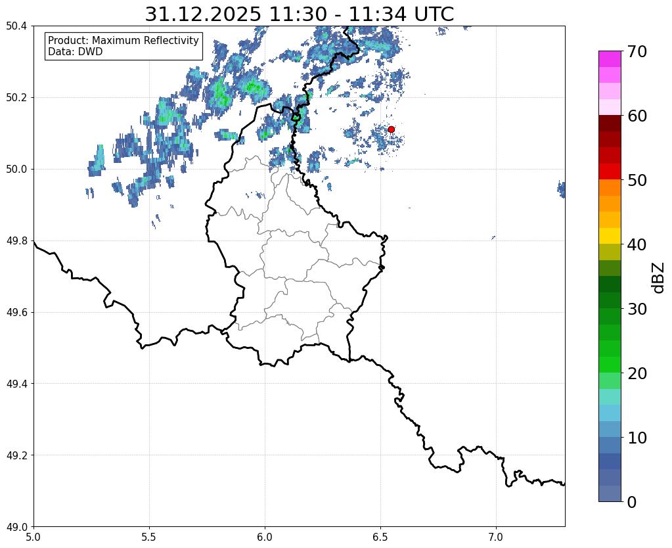672x548 pixels.
Task: Click the yellow 40 dBZ colorbar swatch
Action: point(610,237)
